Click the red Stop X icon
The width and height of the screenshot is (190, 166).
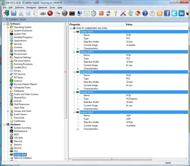(50, 13)
